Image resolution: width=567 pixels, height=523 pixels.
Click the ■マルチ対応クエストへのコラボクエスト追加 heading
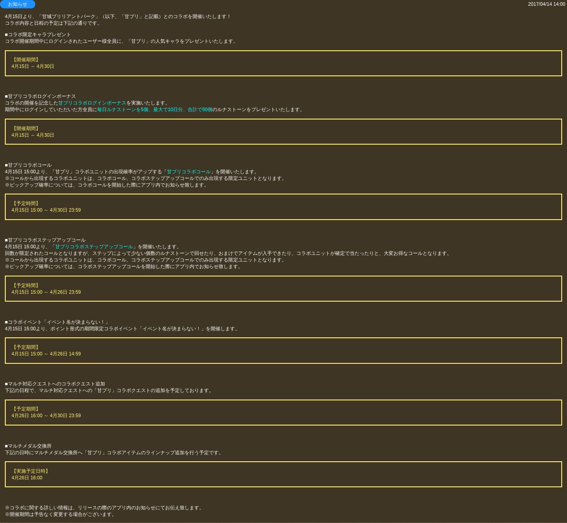55,384
